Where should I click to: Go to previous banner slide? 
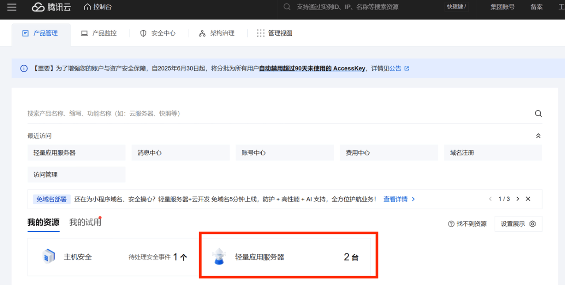click(490, 199)
